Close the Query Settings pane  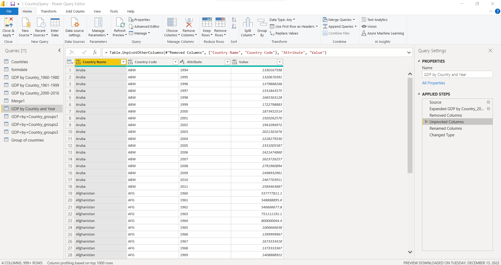click(x=490, y=51)
